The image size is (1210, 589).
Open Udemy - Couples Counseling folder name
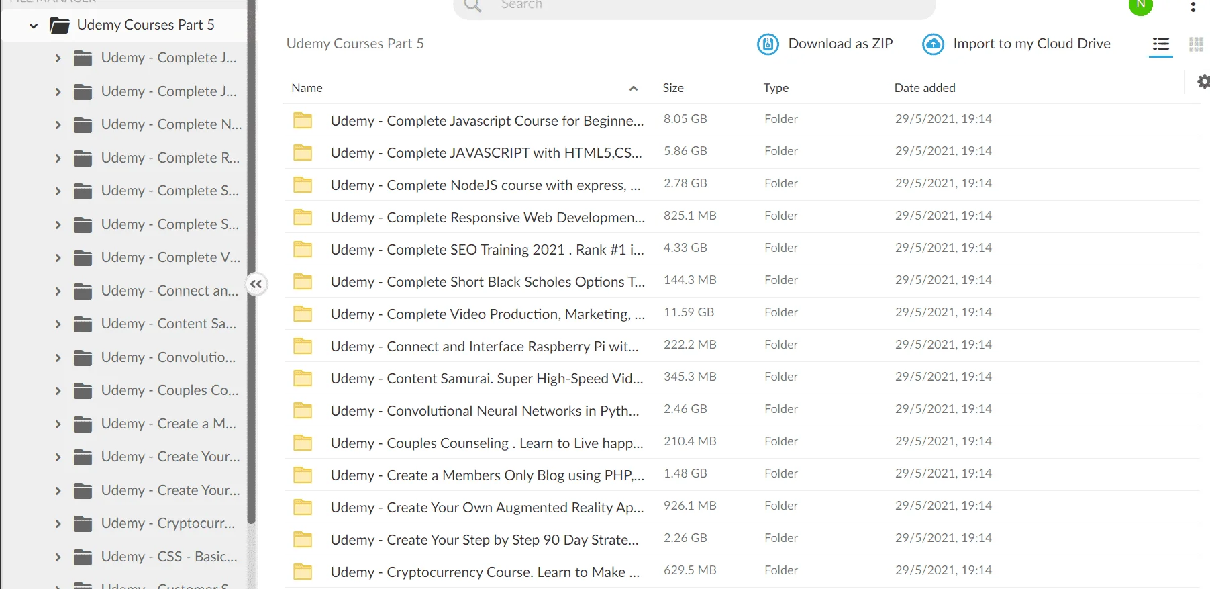click(x=487, y=443)
